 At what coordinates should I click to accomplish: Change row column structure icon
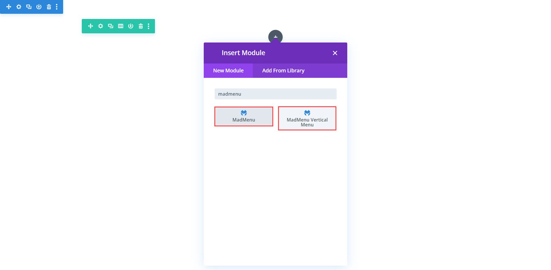(x=121, y=26)
